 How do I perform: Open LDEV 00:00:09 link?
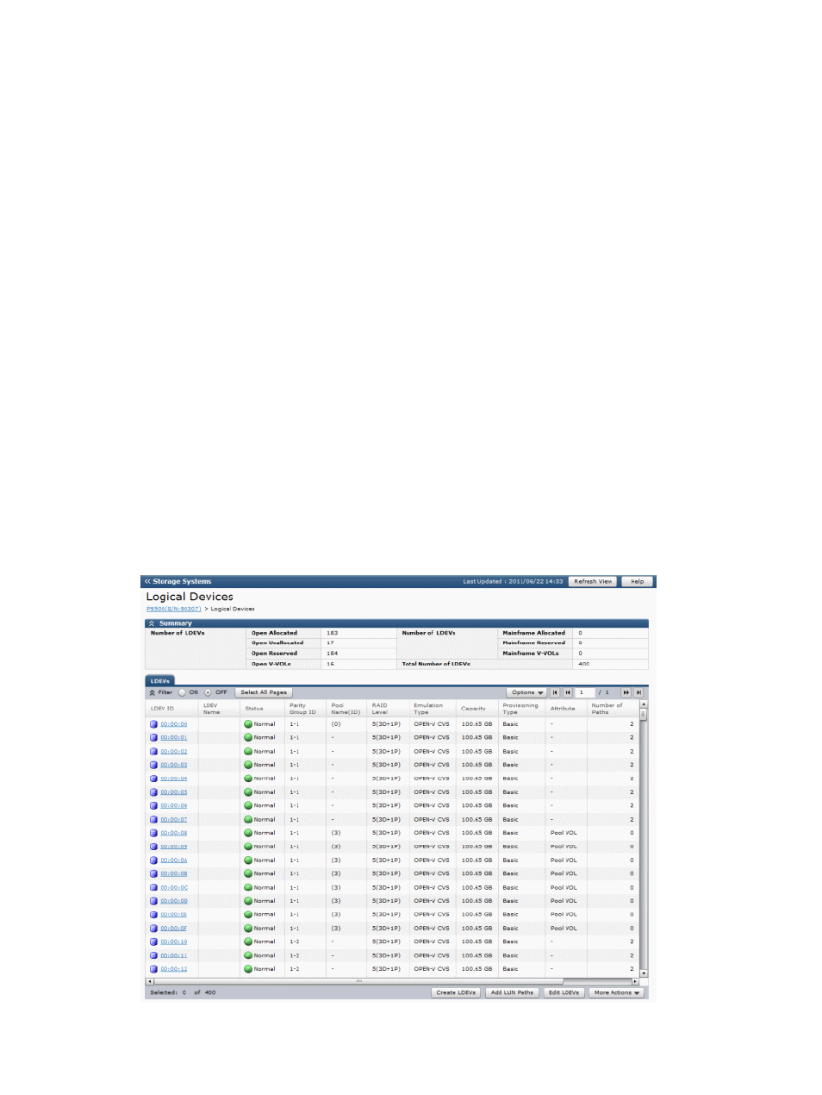point(173,847)
